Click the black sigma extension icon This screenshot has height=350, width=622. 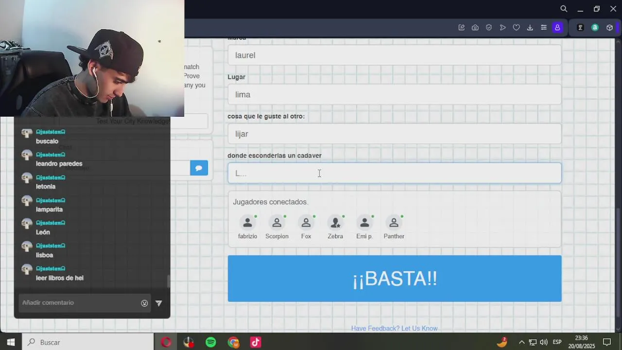click(580, 28)
